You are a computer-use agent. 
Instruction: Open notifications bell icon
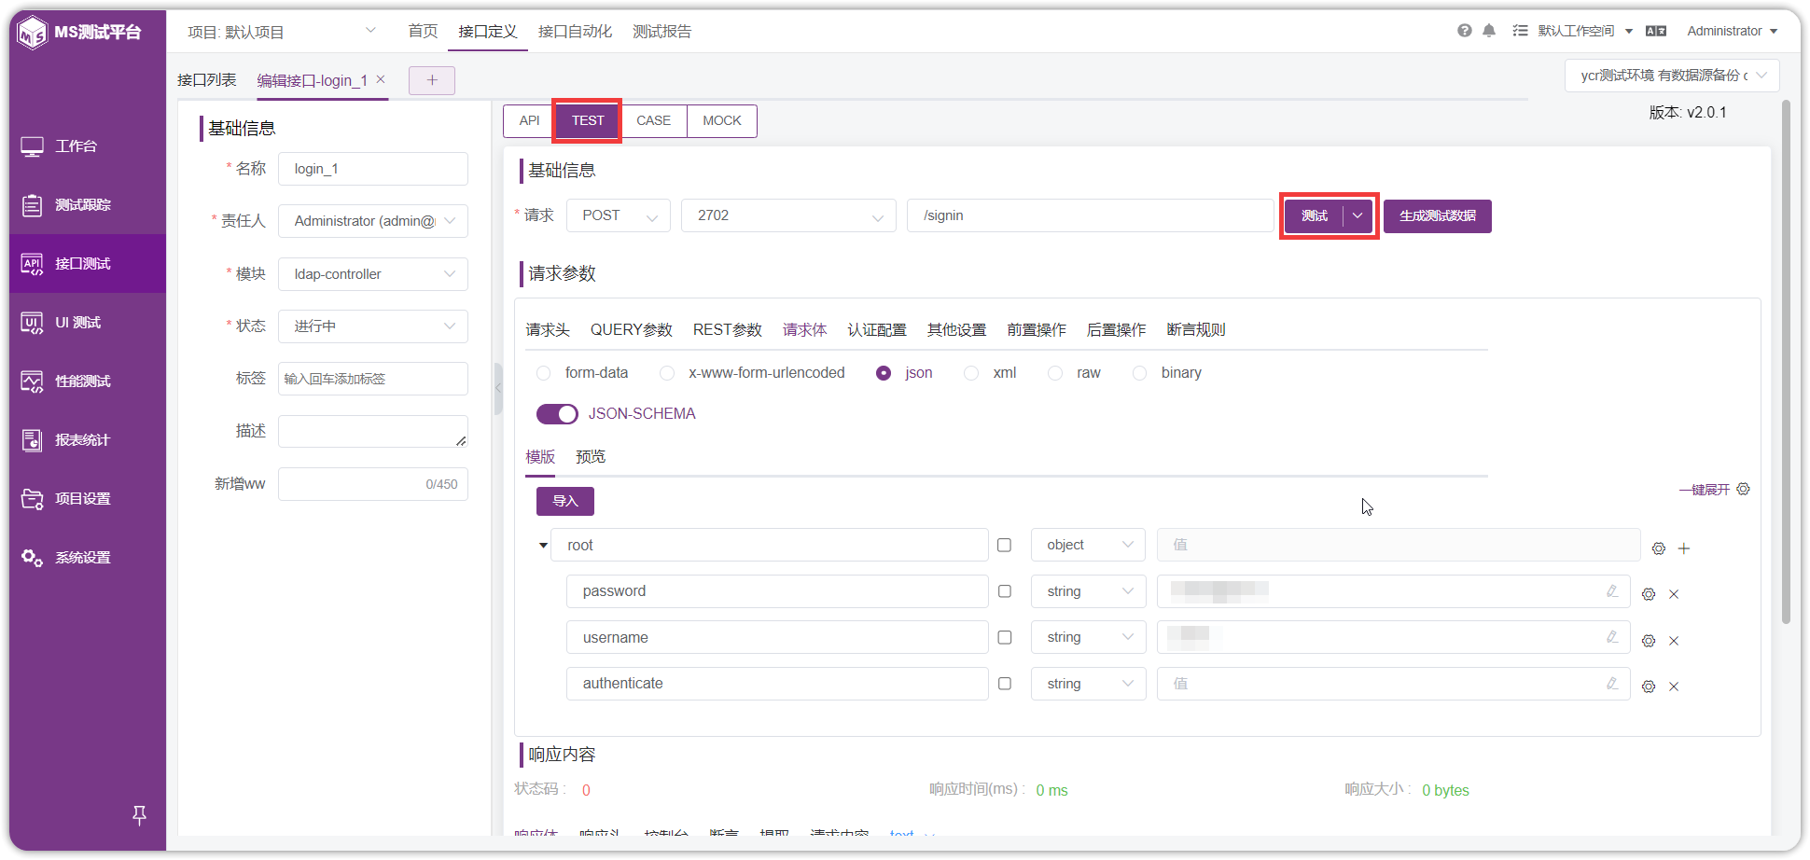[1489, 31]
